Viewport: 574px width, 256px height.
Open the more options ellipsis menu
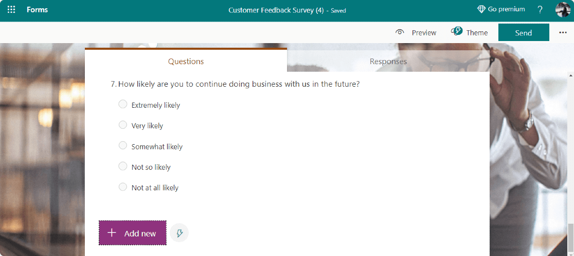(x=562, y=32)
